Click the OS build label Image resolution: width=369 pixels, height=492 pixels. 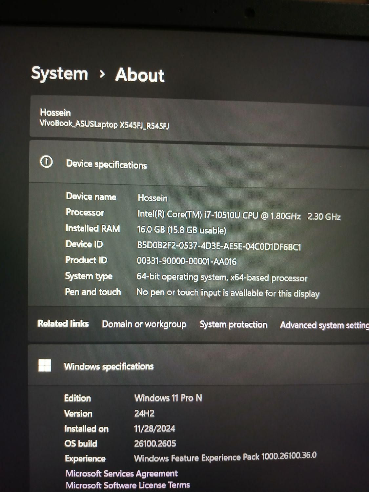pyautogui.click(x=81, y=443)
